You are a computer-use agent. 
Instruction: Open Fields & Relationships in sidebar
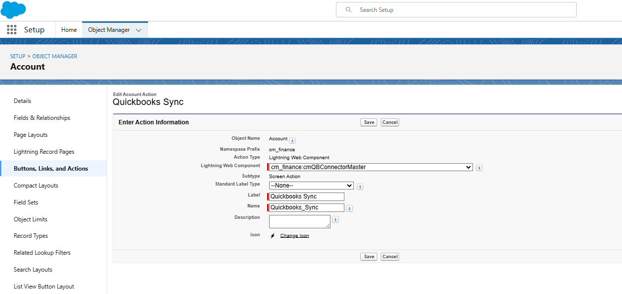click(42, 118)
